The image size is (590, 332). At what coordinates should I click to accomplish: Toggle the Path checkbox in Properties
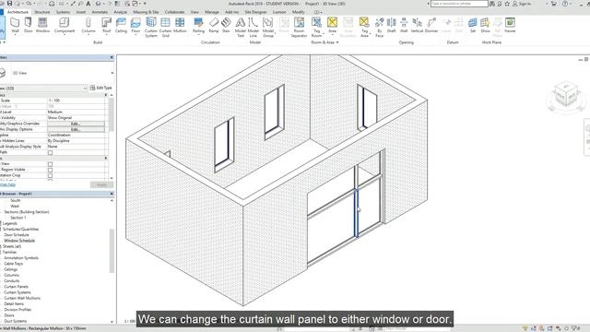click(50, 152)
